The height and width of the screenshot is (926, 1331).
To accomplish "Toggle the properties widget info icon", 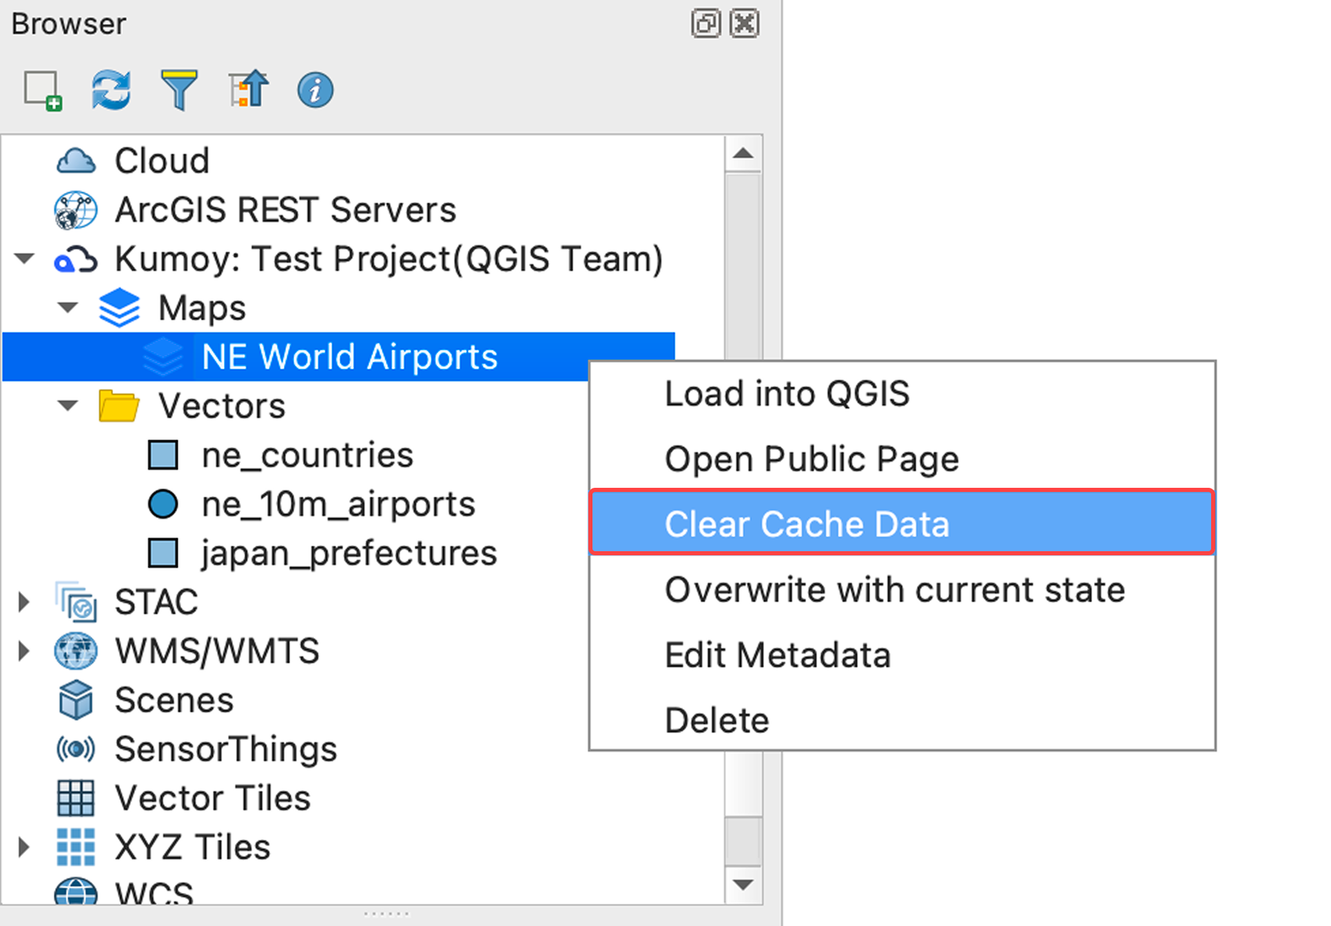I will (x=315, y=89).
